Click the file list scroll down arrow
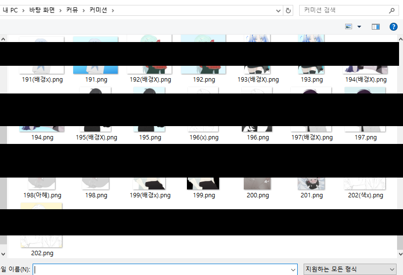The height and width of the screenshot is (275, 403). point(400,254)
